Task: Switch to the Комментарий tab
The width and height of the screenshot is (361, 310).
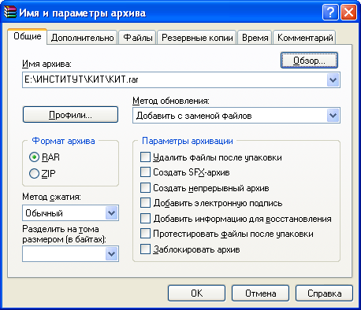Action: pyautogui.click(x=305, y=38)
